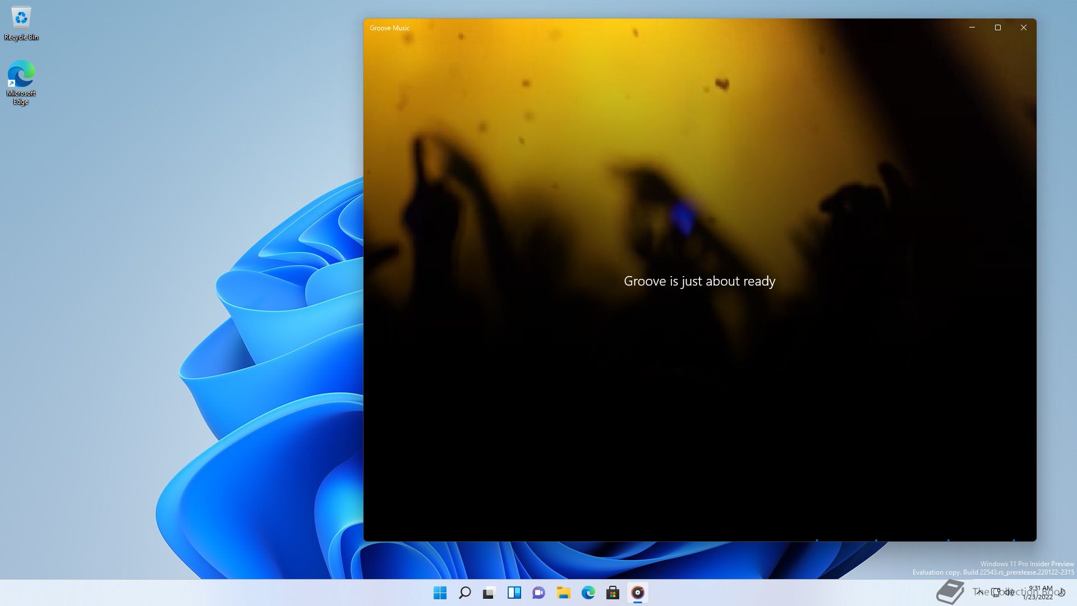Click the network icon in system tray
The image size is (1077, 606).
point(996,592)
